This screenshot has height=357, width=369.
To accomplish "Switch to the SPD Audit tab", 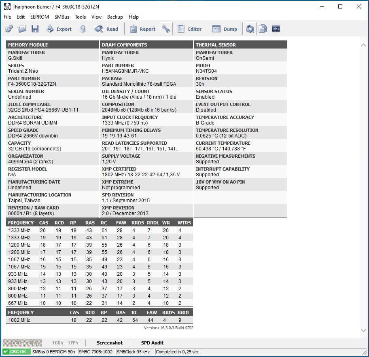I will [x=152, y=343].
